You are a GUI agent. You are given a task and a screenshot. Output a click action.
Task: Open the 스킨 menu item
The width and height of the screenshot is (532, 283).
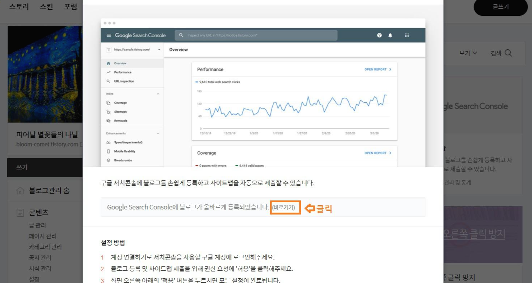[x=47, y=6]
